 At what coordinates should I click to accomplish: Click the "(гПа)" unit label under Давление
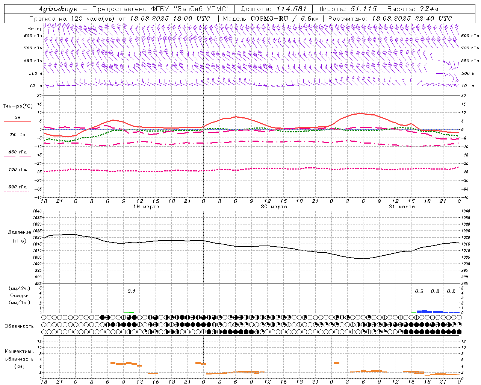point(19,241)
